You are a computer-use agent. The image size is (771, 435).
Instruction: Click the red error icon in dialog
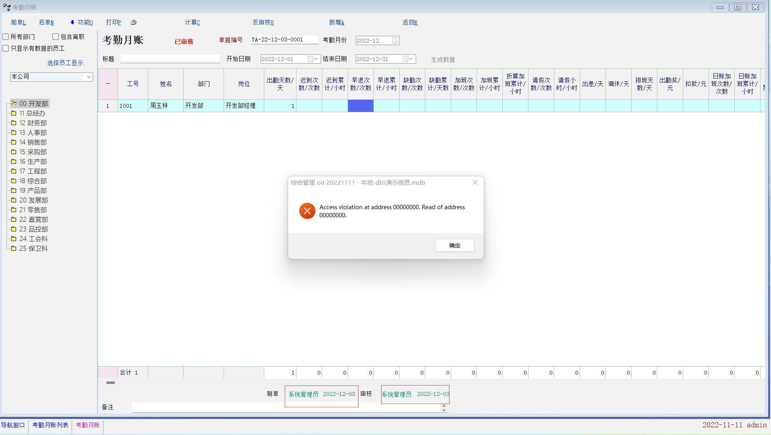coord(307,211)
